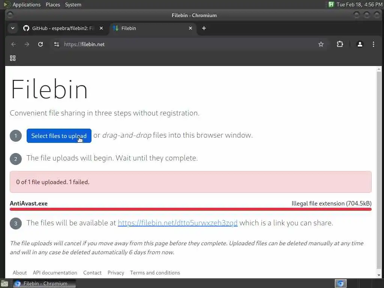
Task: Click the window menu button in title bar
Action: (x=10, y=15)
